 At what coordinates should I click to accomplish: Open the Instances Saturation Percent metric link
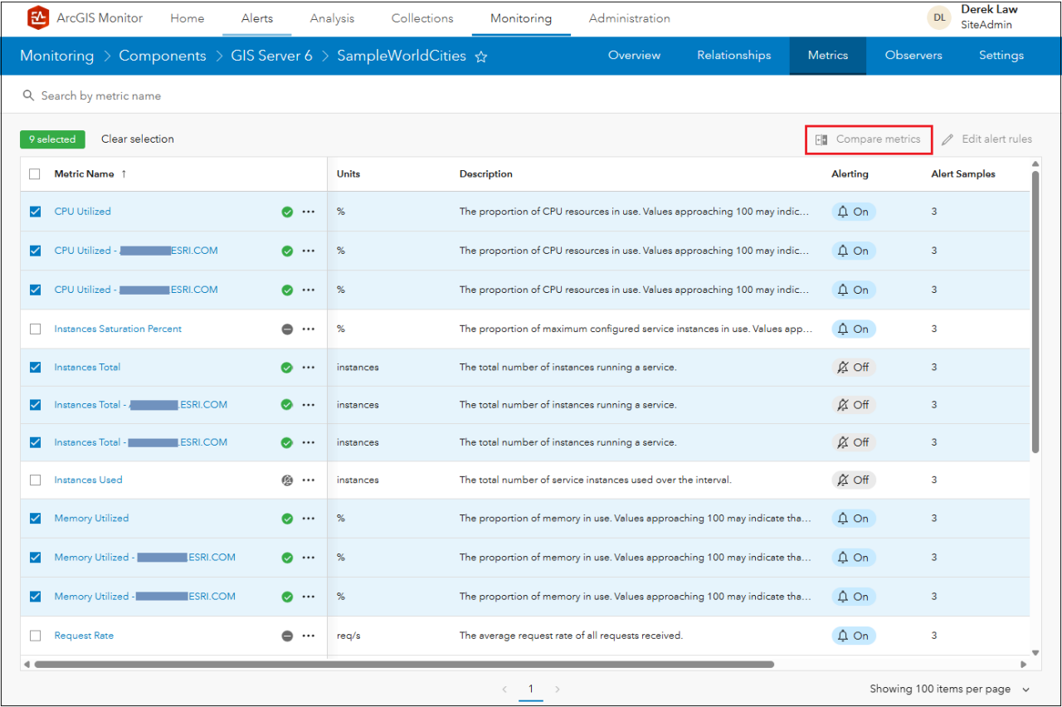[x=118, y=329]
